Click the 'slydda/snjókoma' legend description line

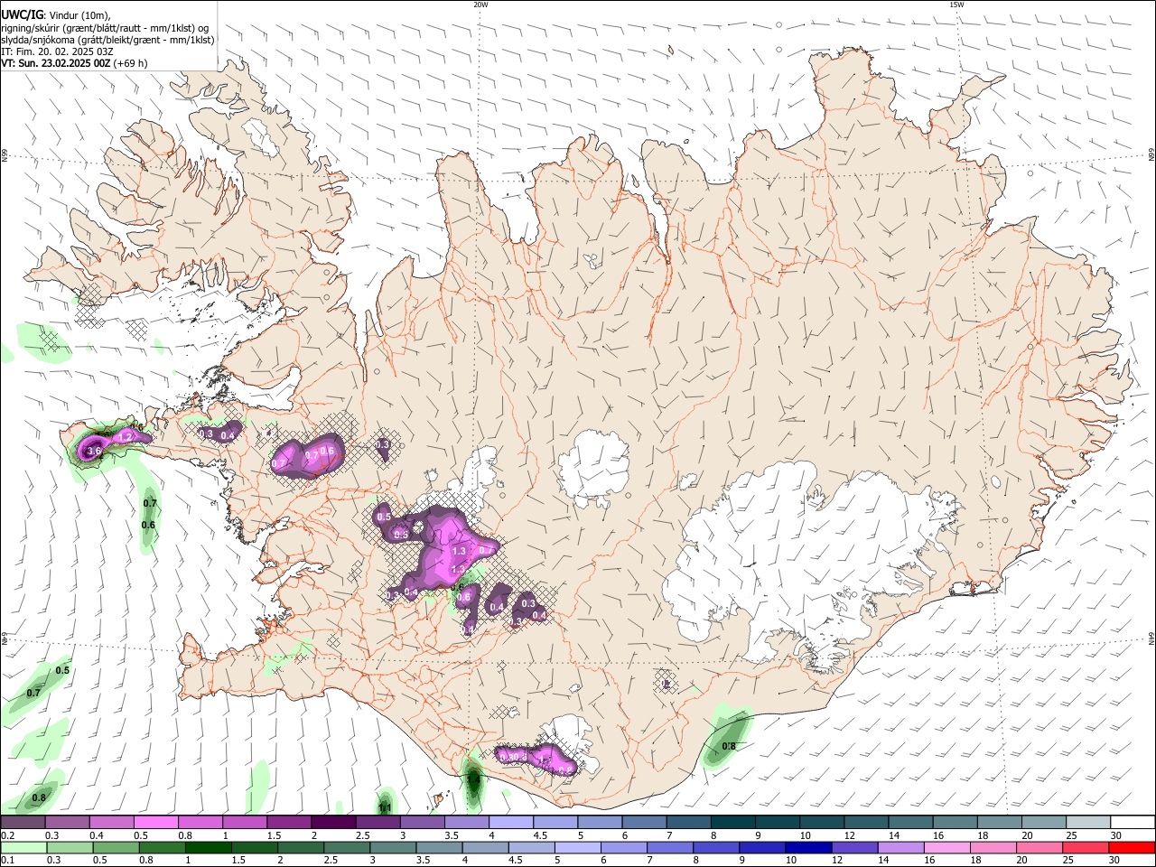click(x=107, y=40)
